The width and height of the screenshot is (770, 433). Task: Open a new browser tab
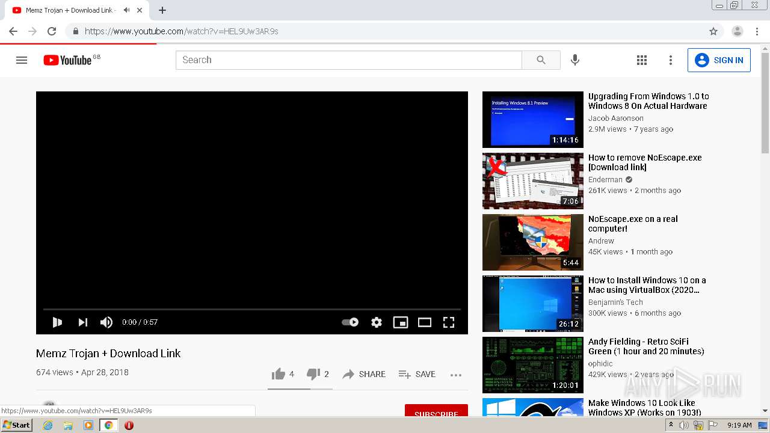tap(162, 10)
